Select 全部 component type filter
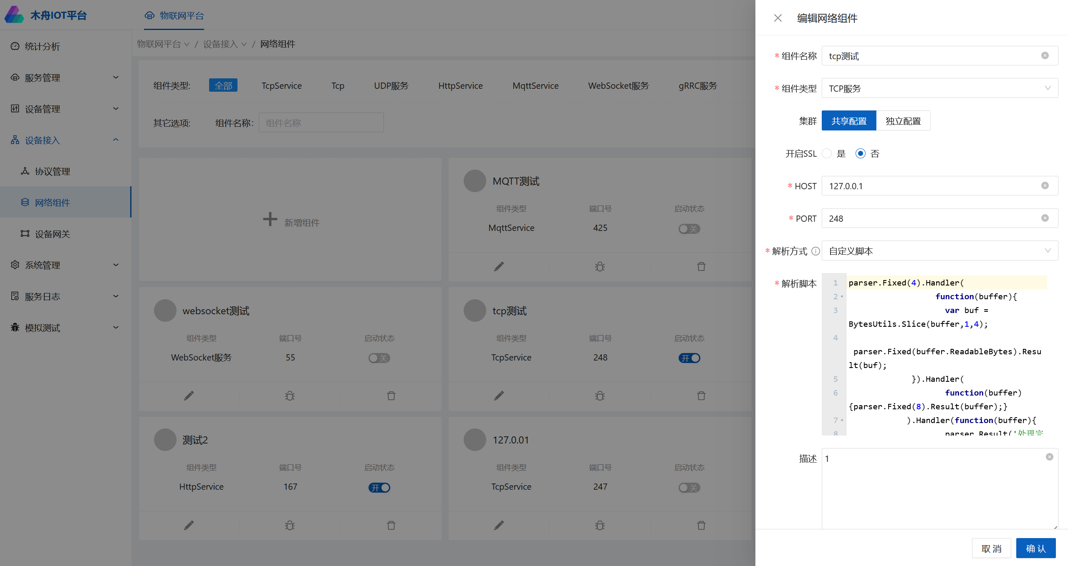The width and height of the screenshot is (1068, 566). click(x=223, y=85)
